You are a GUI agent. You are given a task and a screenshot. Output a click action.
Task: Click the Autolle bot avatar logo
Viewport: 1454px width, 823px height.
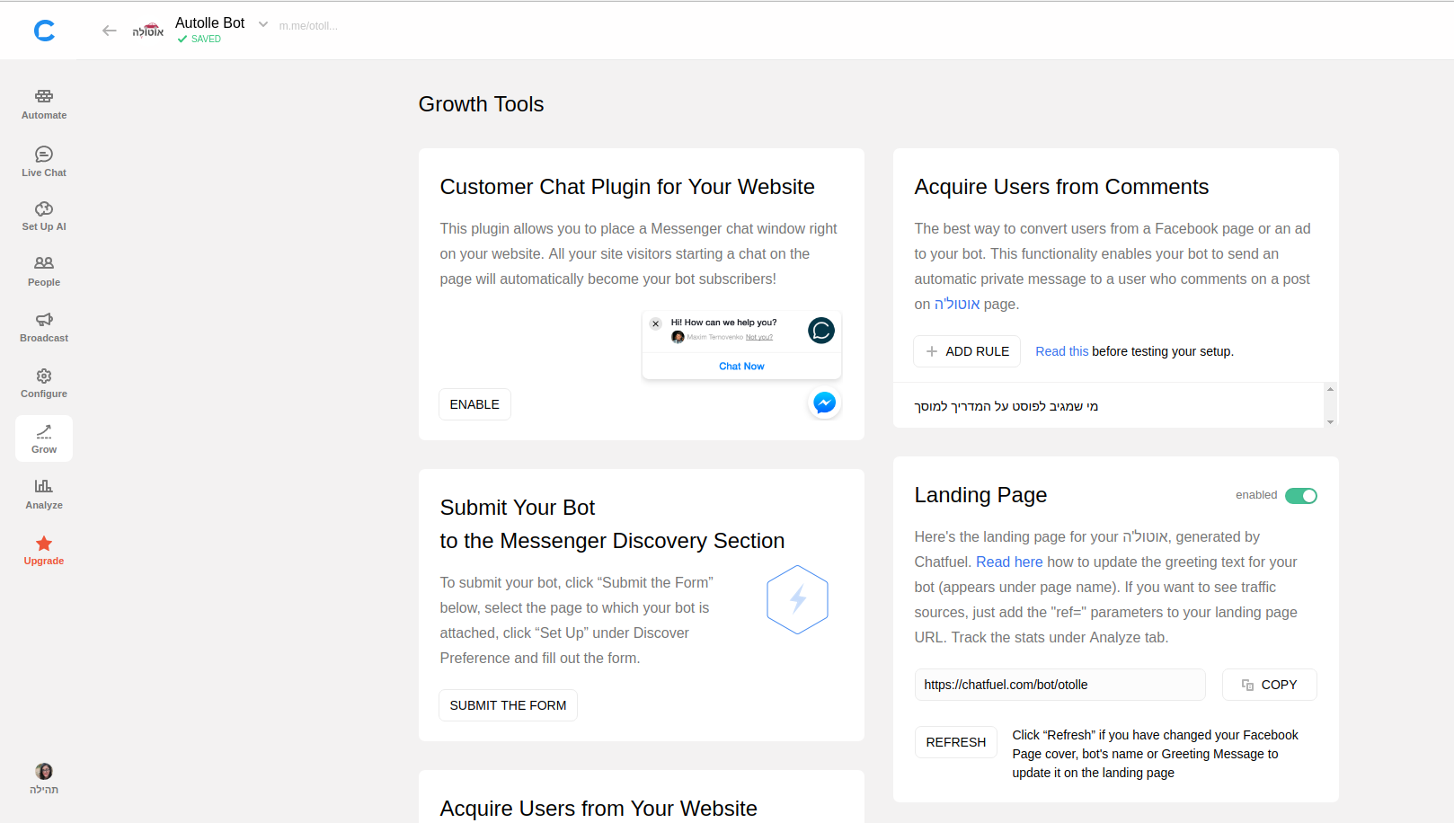[148, 31]
